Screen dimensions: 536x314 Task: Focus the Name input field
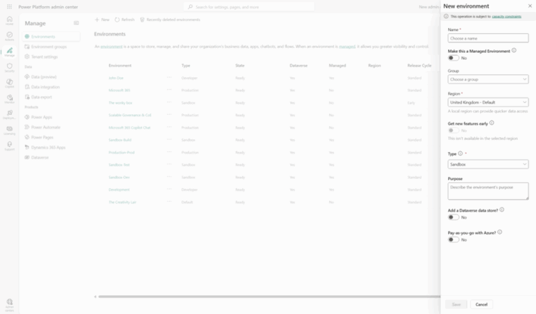pyautogui.click(x=488, y=38)
